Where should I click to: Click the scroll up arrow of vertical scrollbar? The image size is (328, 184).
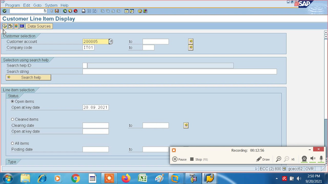pos(326,32)
